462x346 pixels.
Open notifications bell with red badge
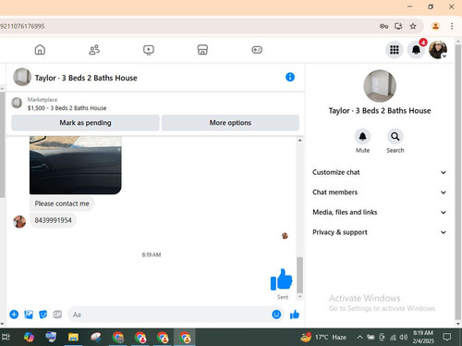(x=416, y=50)
